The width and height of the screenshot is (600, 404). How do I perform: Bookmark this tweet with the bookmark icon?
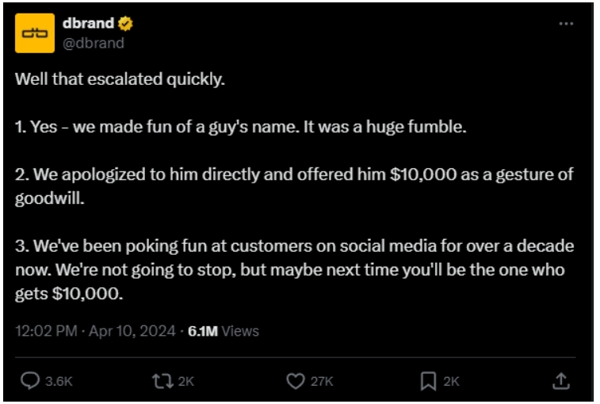coord(428,382)
